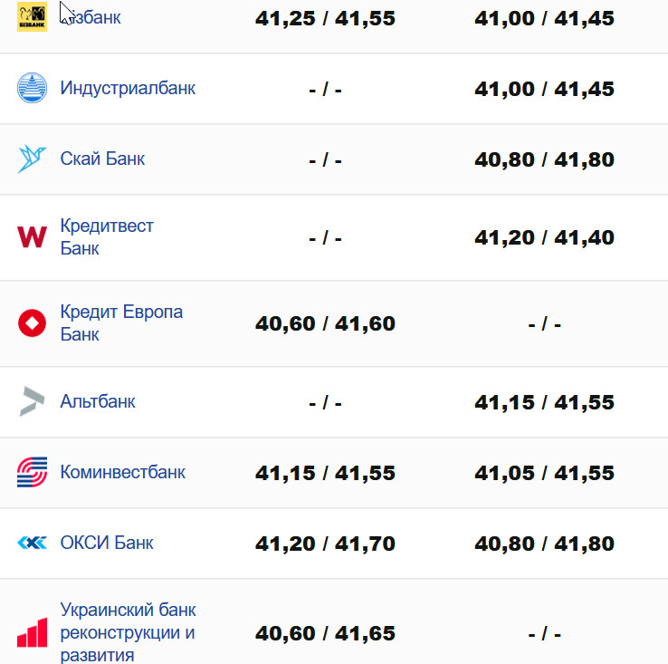Open the Альтбанк link

(x=98, y=401)
